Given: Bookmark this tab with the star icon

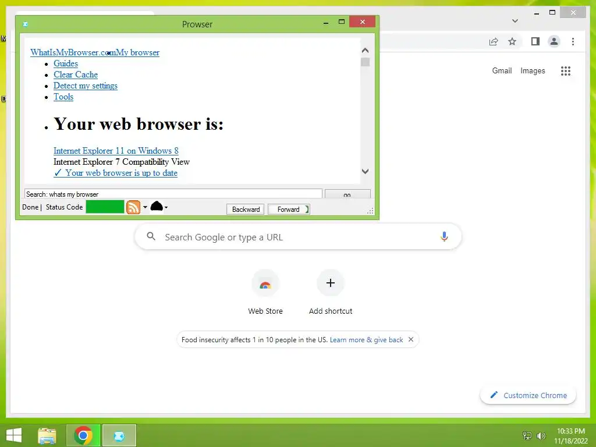Looking at the screenshot, I should [x=512, y=41].
